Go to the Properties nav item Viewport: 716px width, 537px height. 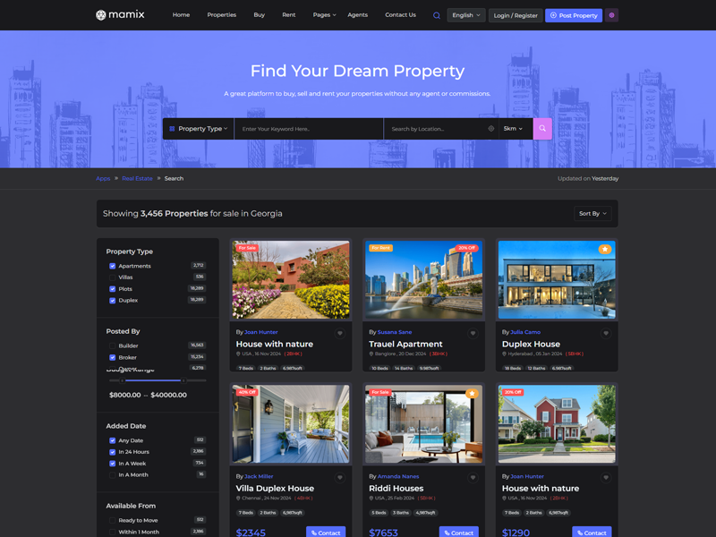tap(222, 15)
